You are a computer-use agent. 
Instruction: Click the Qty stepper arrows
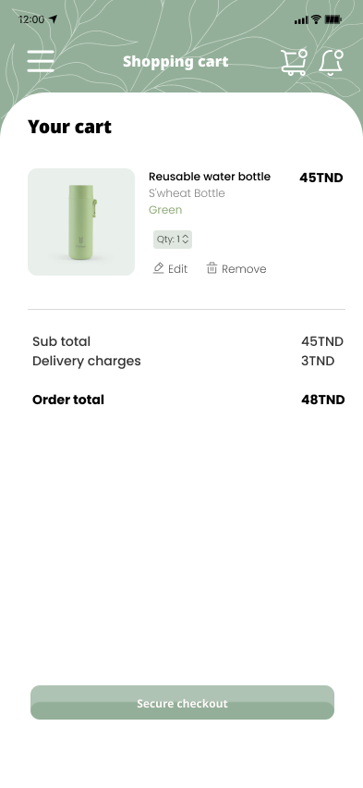point(186,240)
